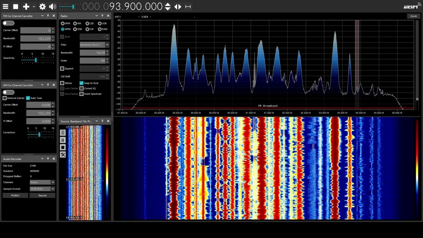Open the Sample Format dropdown
Screen dimensions: 423x238
coord(42,189)
